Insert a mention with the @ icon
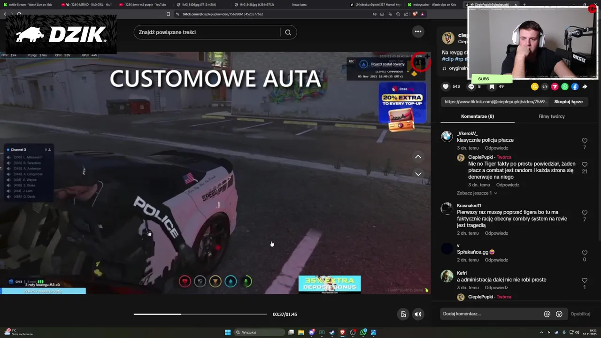Image resolution: width=601 pixels, height=338 pixels. [x=547, y=314]
